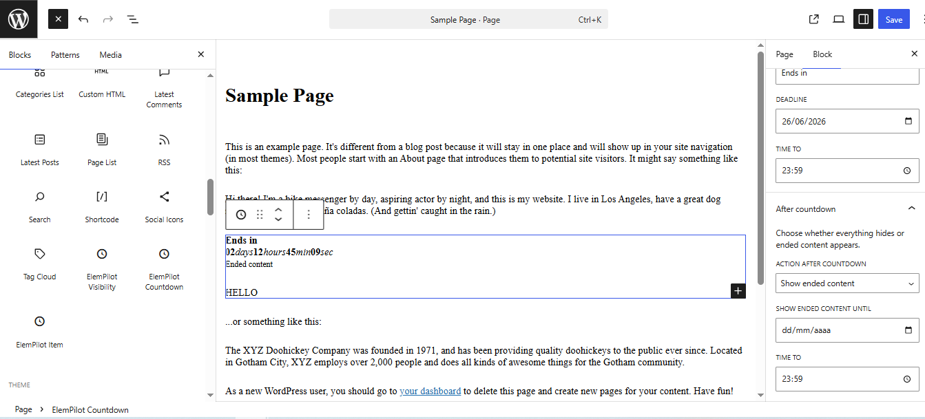The width and height of the screenshot is (925, 419).
Task: Click the block drag handle
Action: pos(260,215)
